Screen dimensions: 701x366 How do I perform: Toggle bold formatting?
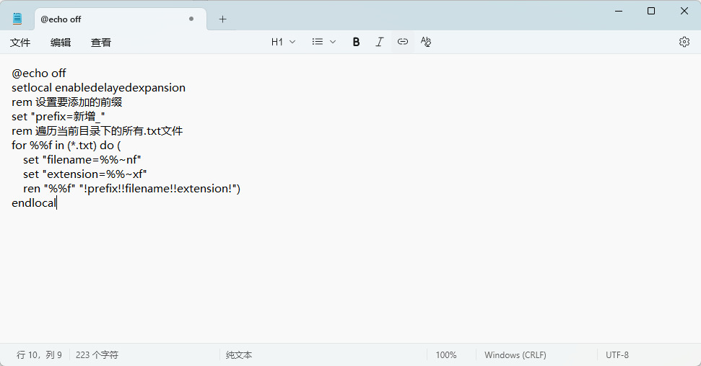[356, 42]
